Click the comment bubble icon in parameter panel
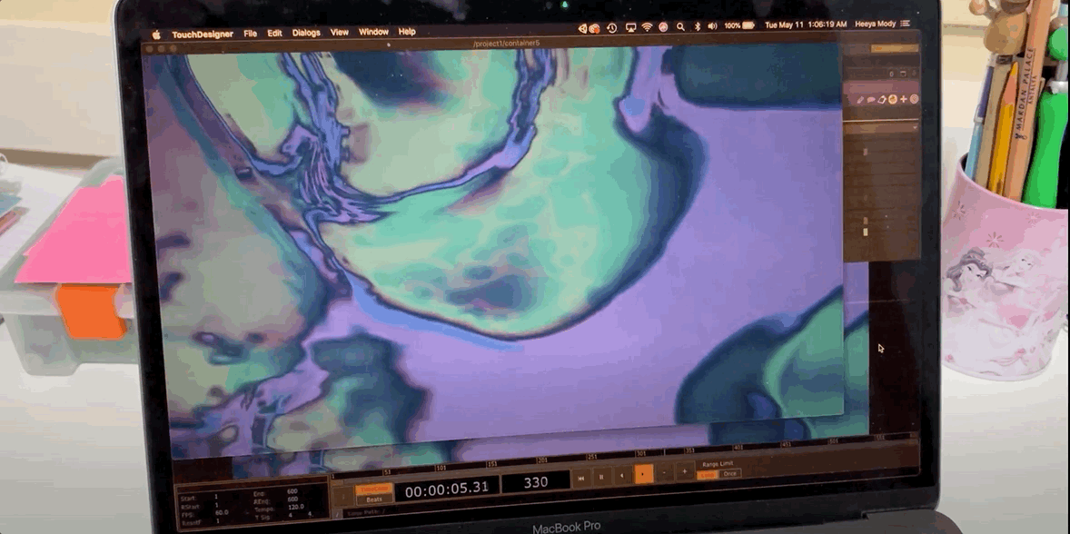1070x534 pixels. [871, 100]
